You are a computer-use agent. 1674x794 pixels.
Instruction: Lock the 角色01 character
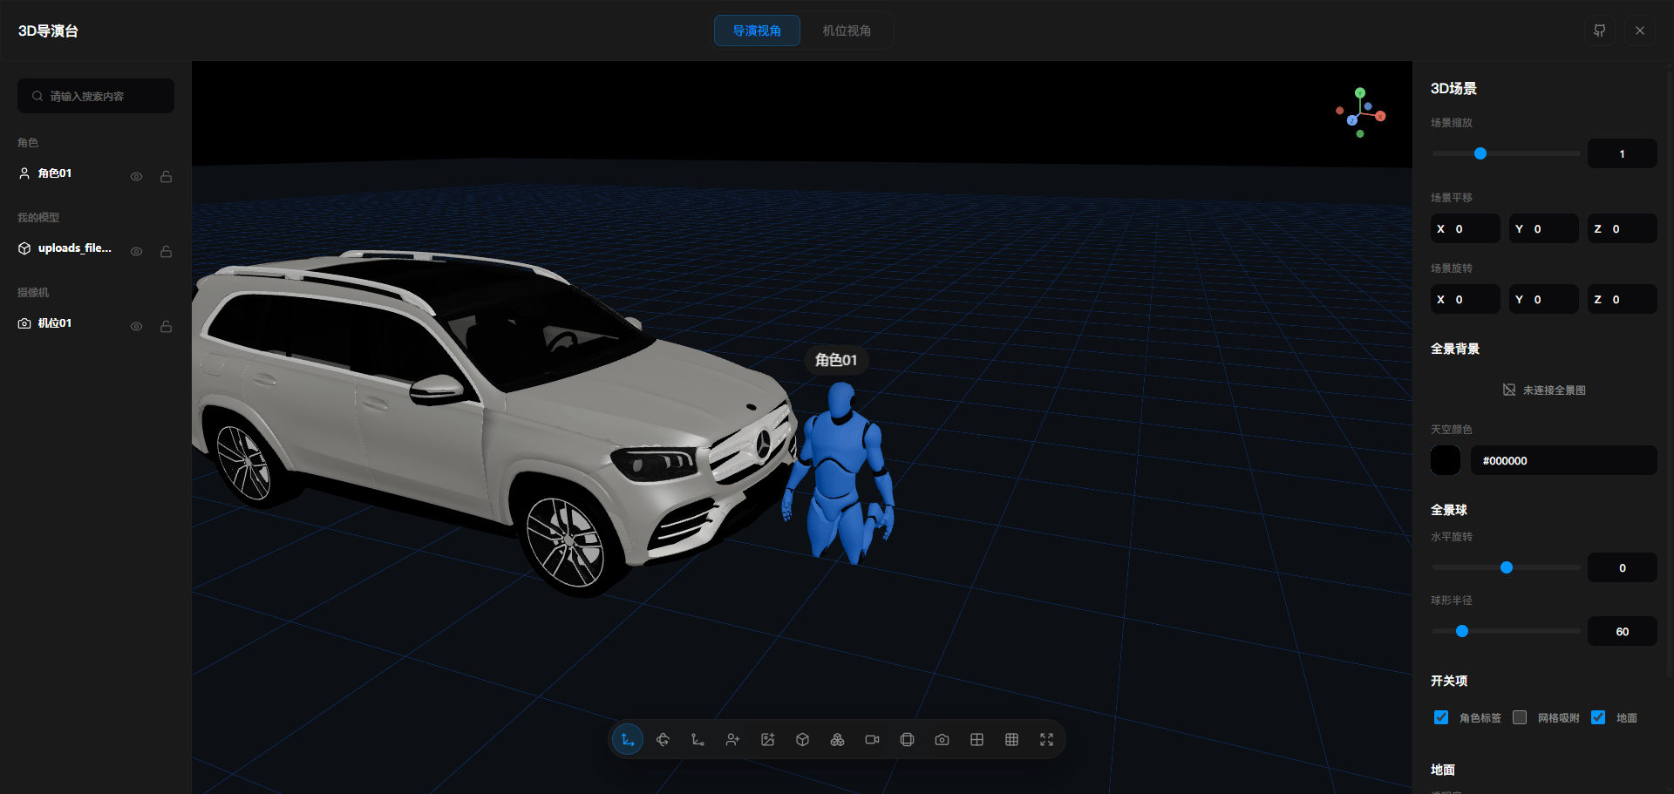tap(166, 176)
